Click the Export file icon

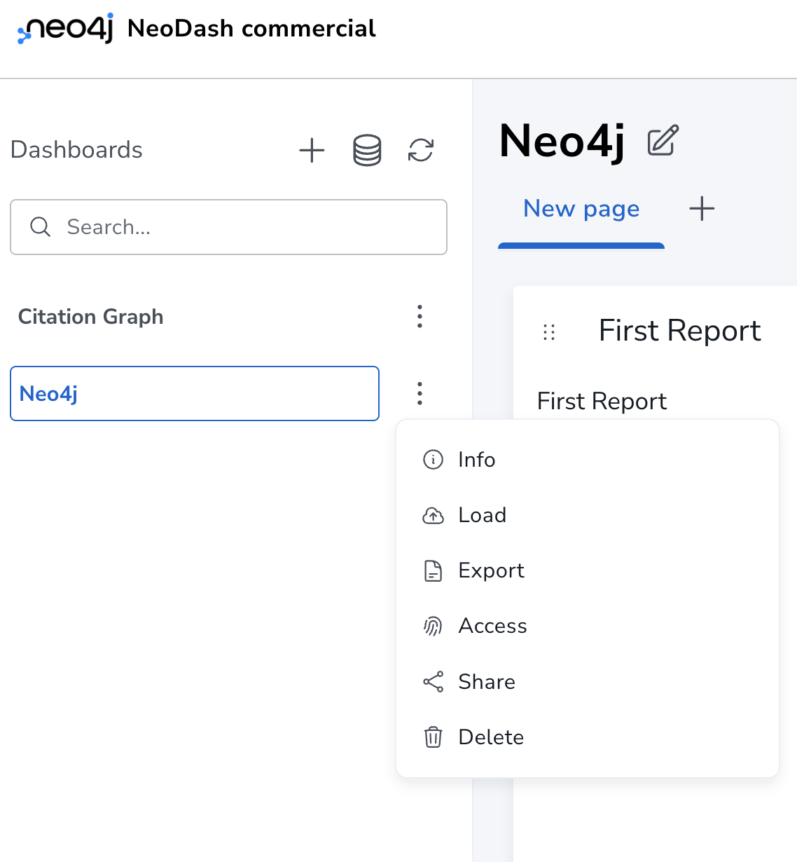[x=434, y=571]
